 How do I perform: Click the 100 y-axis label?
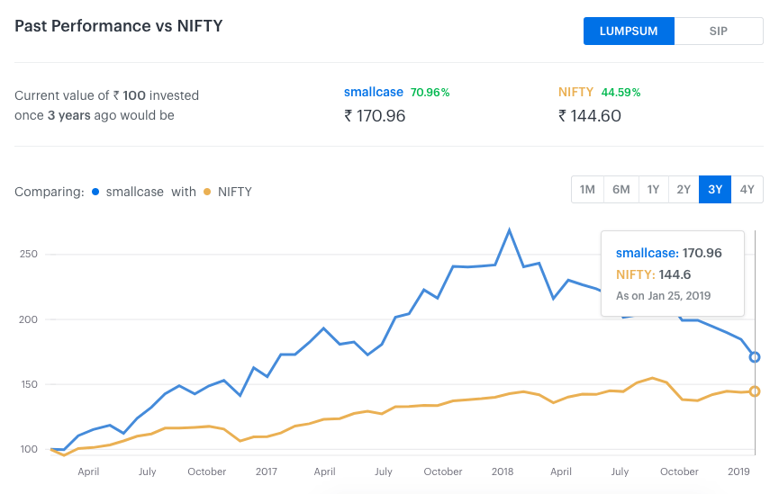coord(28,449)
